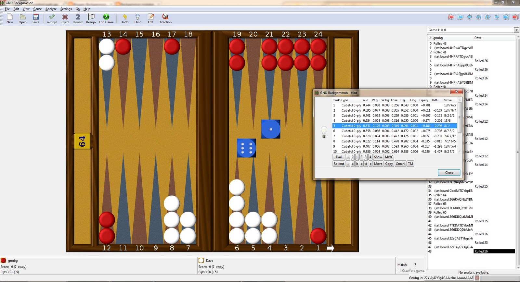Go to the previous game with the red left arrow
Image resolution: width=520 pixels, height=282 pixels.
451,17
